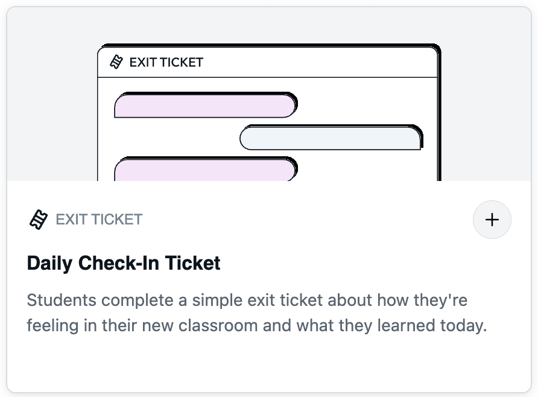Image resolution: width=538 pixels, height=397 pixels.
Task: Click the ticket icon beside gray EXIT TICKET label
Action: point(39,220)
